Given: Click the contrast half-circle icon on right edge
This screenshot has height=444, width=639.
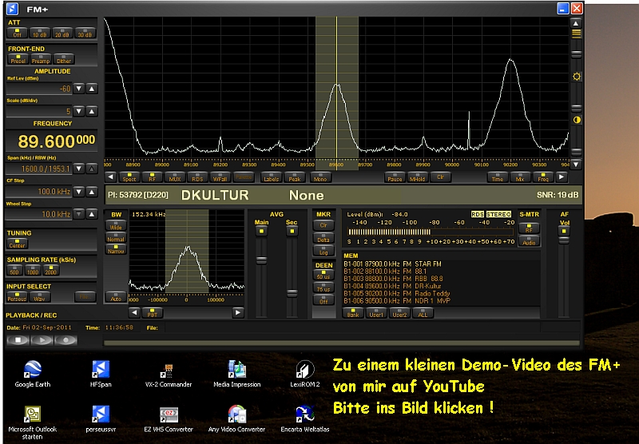Looking at the screenshot, I should tap(576, 119).
